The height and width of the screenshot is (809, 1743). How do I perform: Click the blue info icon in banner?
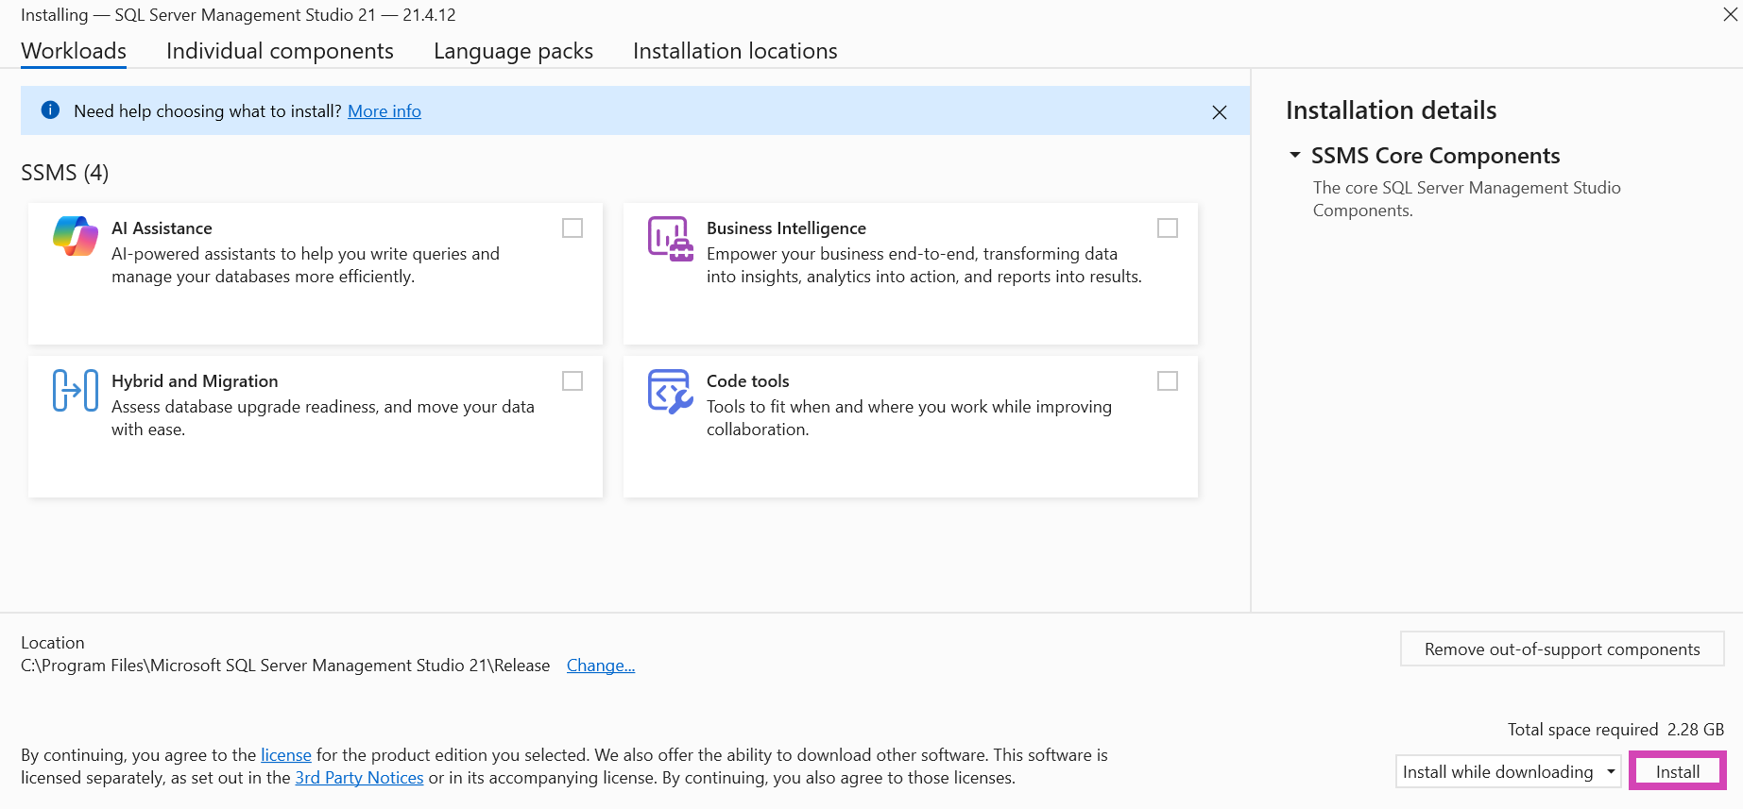tap(51, 110)
